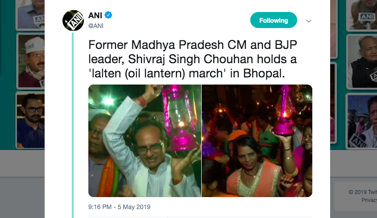Image resolution: width=377 pixels, height=218 pixels.
Task: Open left photo of man raising lantern
Action: 145,141
